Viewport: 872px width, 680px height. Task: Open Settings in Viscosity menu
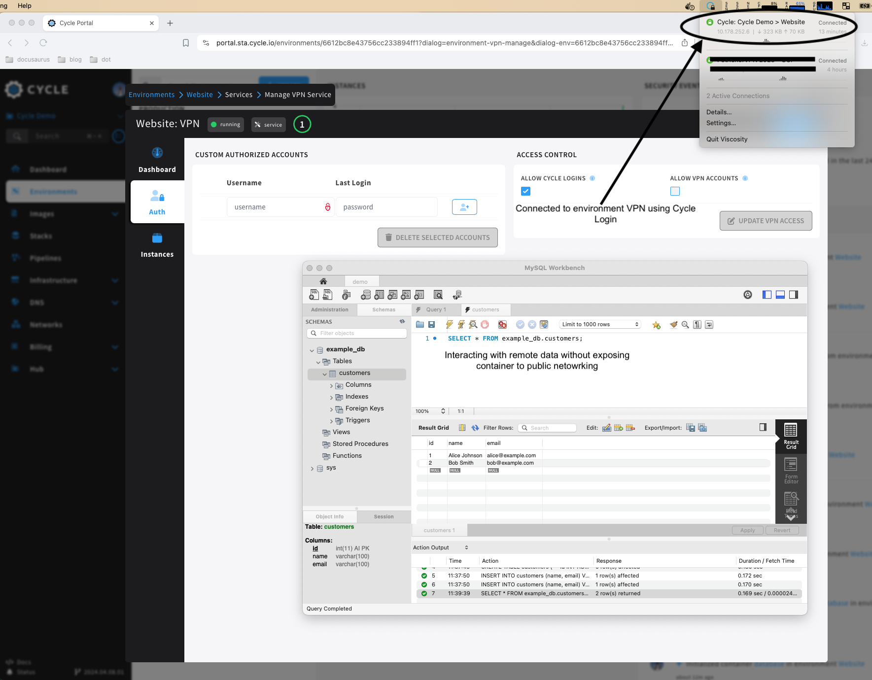721,123
